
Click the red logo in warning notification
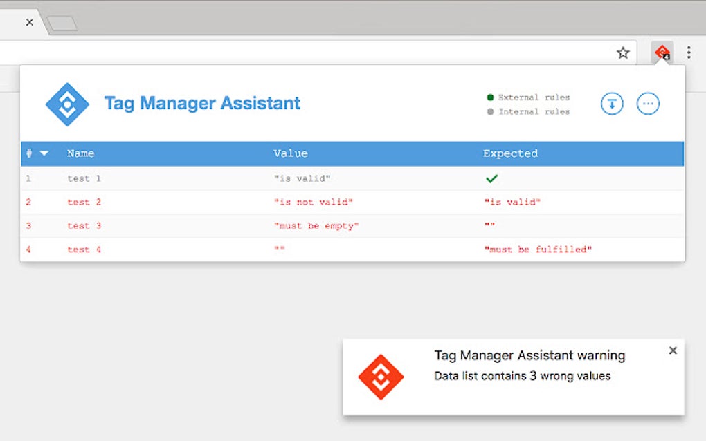click(381, 377)
